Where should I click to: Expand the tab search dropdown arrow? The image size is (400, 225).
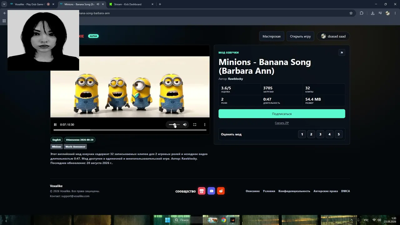click(4, 4)
